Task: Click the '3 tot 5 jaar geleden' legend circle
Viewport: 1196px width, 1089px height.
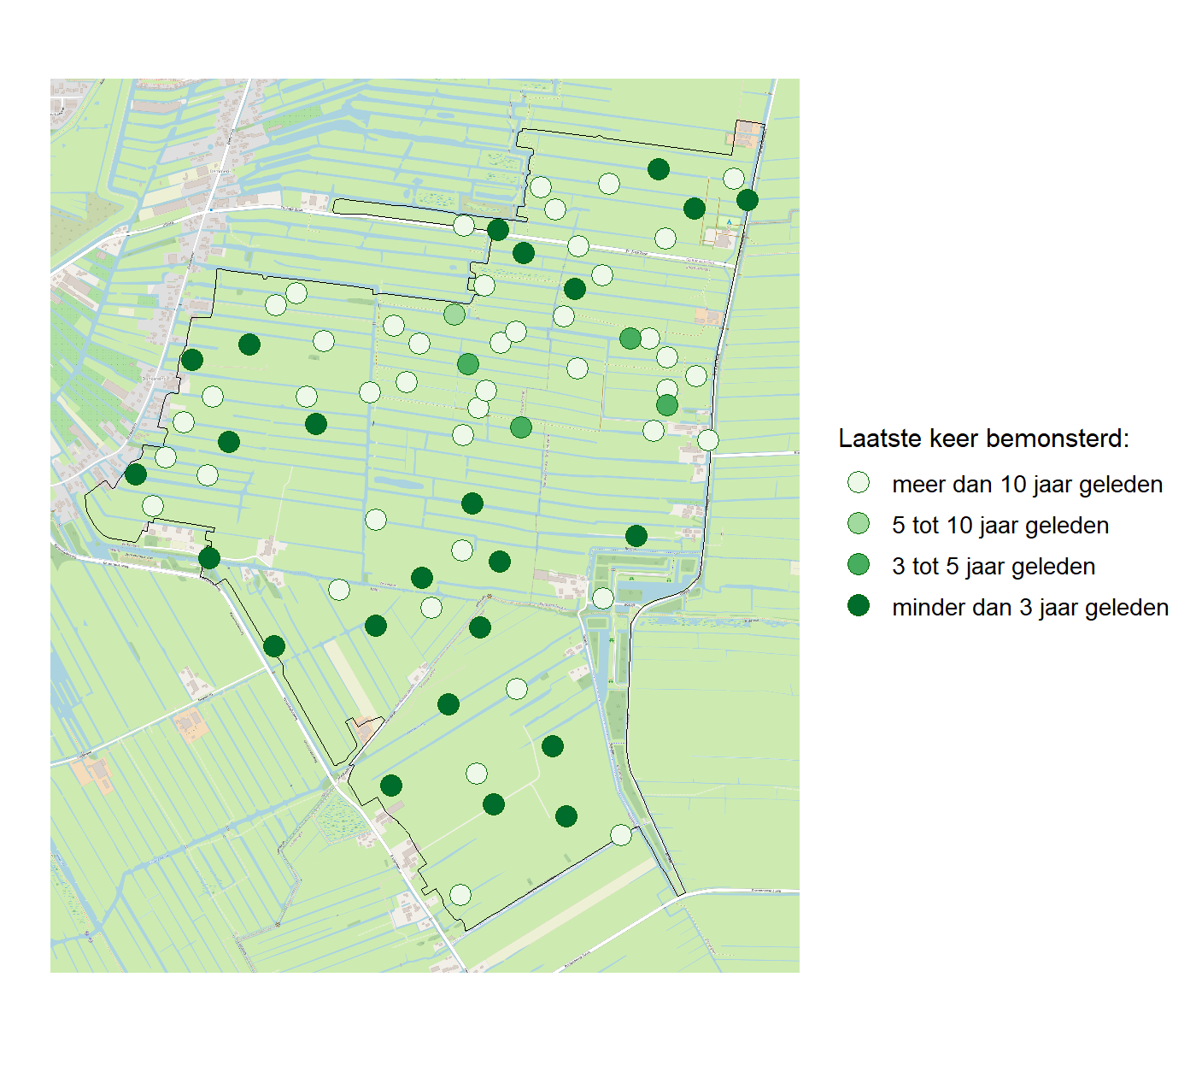Action: point(859,564)
